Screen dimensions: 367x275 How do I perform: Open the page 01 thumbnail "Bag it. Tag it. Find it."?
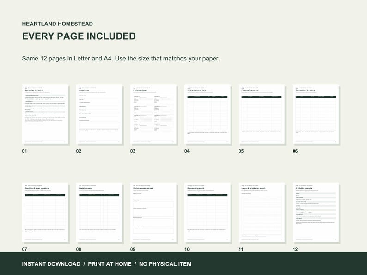(x=45, y=114)
